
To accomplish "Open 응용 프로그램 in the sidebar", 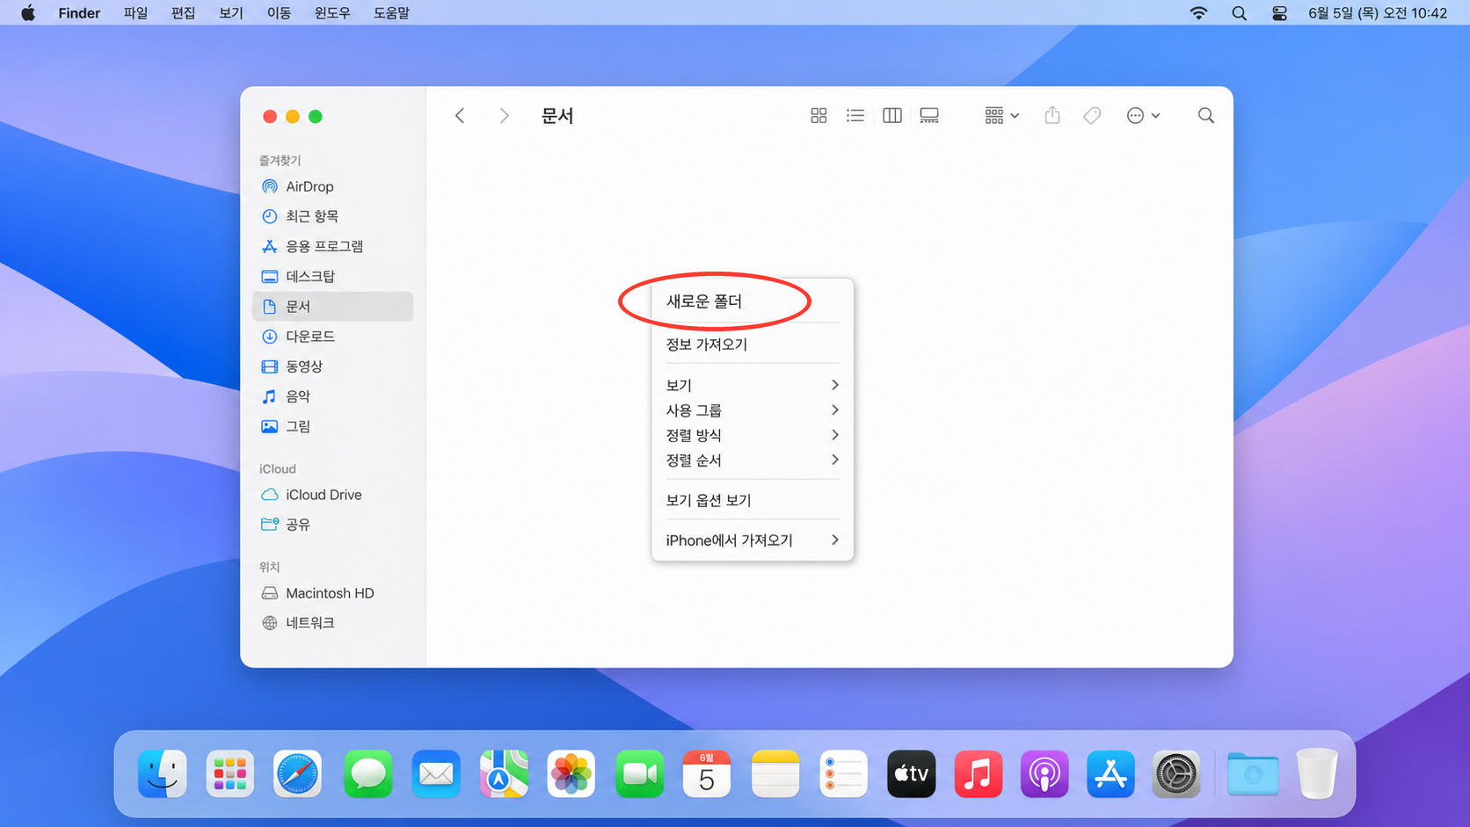I will click(332, 246).
